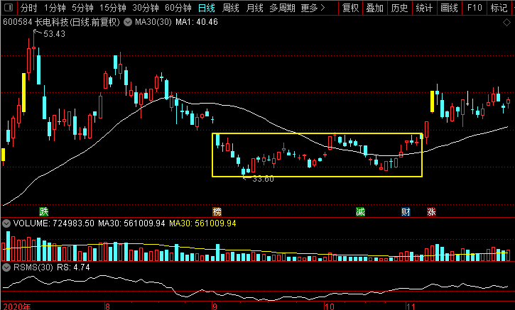The height and width of the screenshot is (310, 515).
Task: Click the 2020年 date axis label
Action: click(x=17, y=306)
